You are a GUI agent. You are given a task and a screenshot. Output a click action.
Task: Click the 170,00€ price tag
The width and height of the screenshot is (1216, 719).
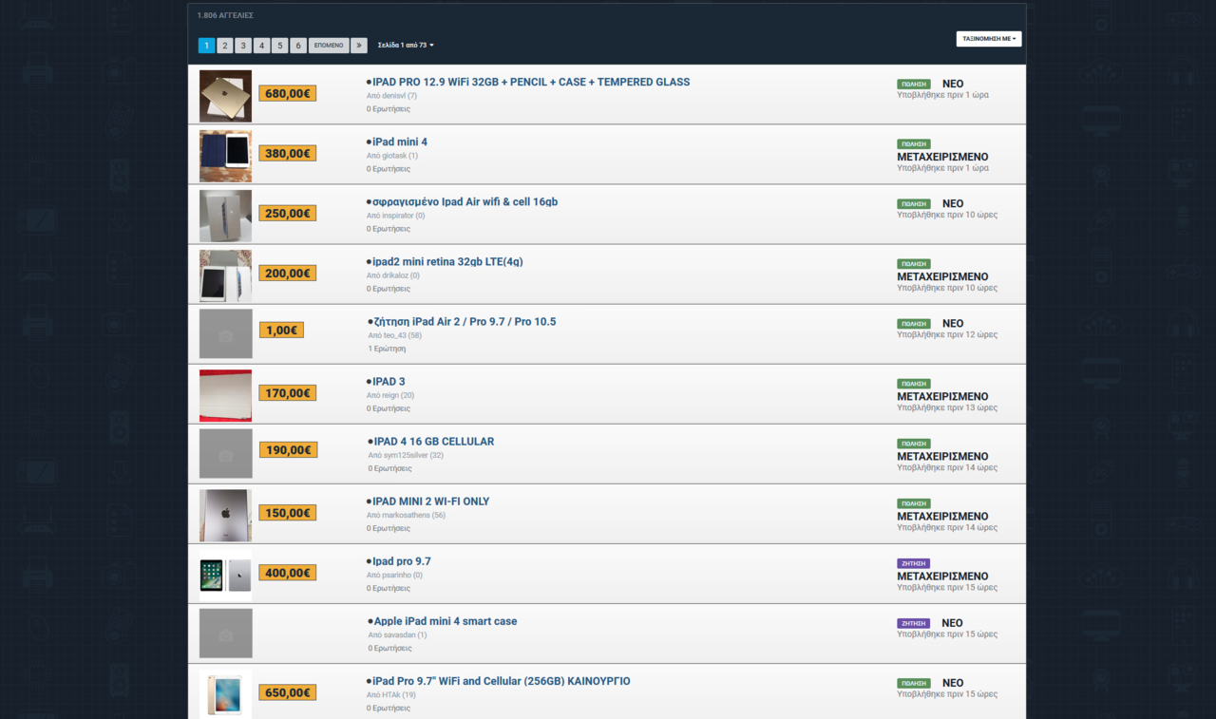pos(288,392)
